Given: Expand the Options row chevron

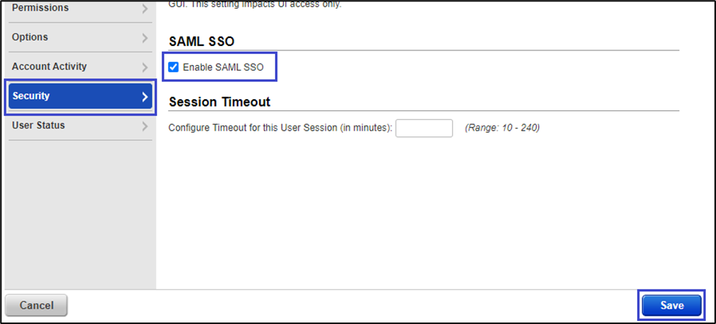Looking at the screenshot, I should pos(144,38).
